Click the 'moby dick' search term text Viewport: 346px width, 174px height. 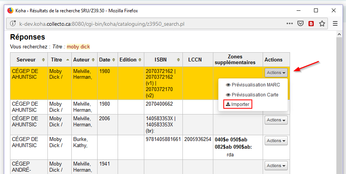78,47
